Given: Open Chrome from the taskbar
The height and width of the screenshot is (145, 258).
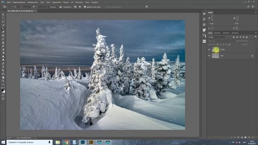Looking at the screenshot, I should [x=66, y=142].
